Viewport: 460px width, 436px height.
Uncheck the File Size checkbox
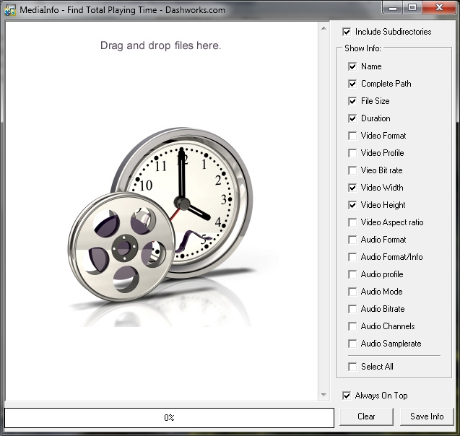pos(352,101)
